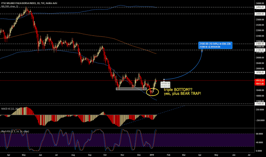Click the 21350.00 horizontal line price label
Viewport: 266px width, 157px height.
pos(260,50)
